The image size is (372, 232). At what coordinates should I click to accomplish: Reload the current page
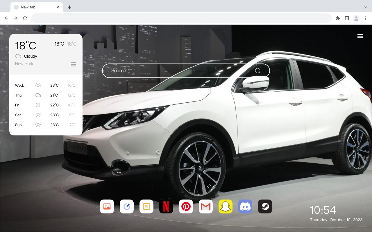coord(25,18)
